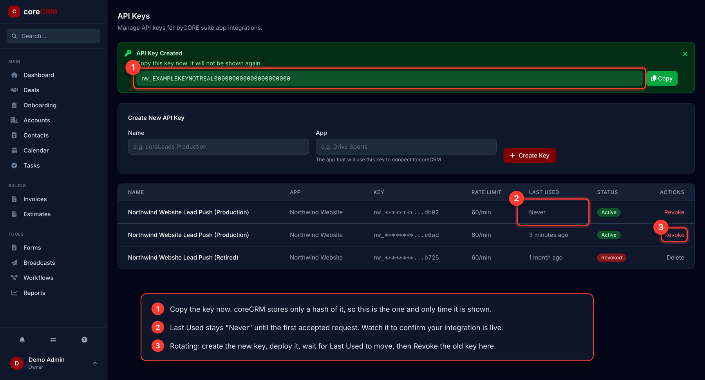Dismiss the API Key Created banner
The image size is (705, 380).
[x=685, y=54]
